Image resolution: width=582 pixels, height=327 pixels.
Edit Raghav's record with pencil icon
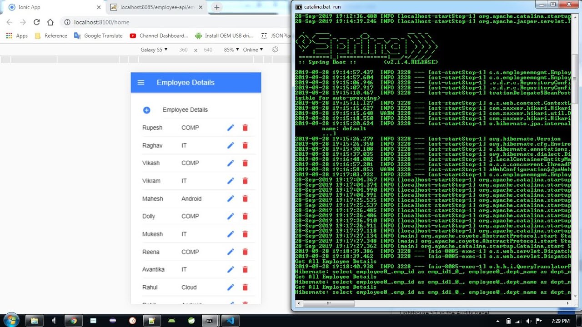click(x=231, y=145)
